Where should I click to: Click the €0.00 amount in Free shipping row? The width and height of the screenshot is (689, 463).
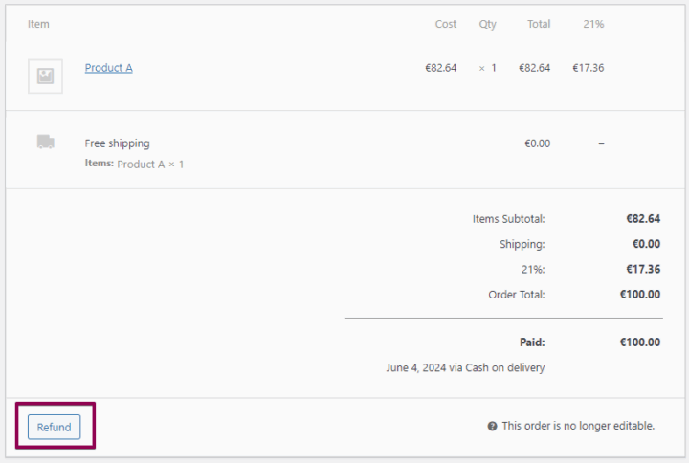pyautogui.click(x=537, y=143)
